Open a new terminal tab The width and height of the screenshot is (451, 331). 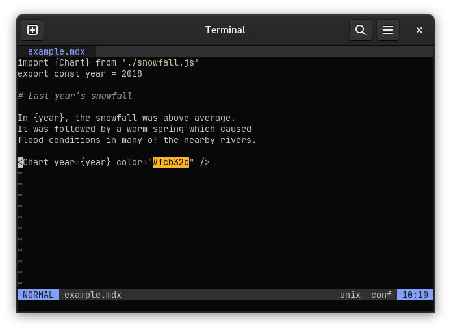[x=32, y=30]
